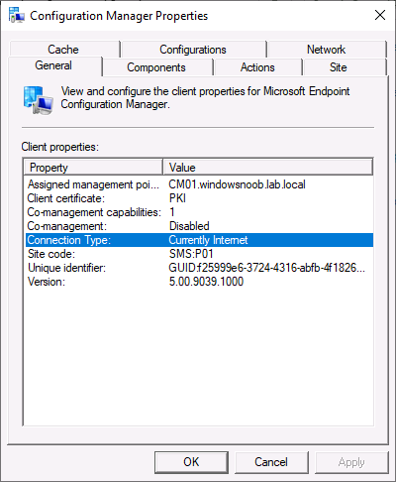Click the co-management capabilities value 1
Screen dimensions: 396x482
tap(172, 212)
